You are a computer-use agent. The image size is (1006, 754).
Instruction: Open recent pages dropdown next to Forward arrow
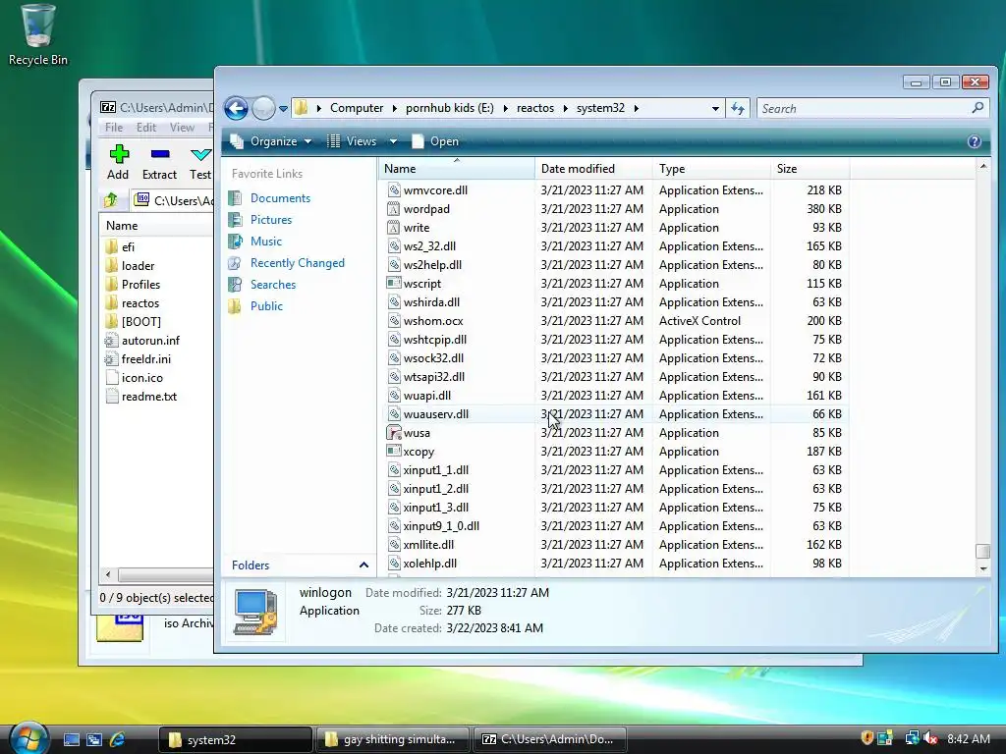pyautogui.click(x=283, y=108)
